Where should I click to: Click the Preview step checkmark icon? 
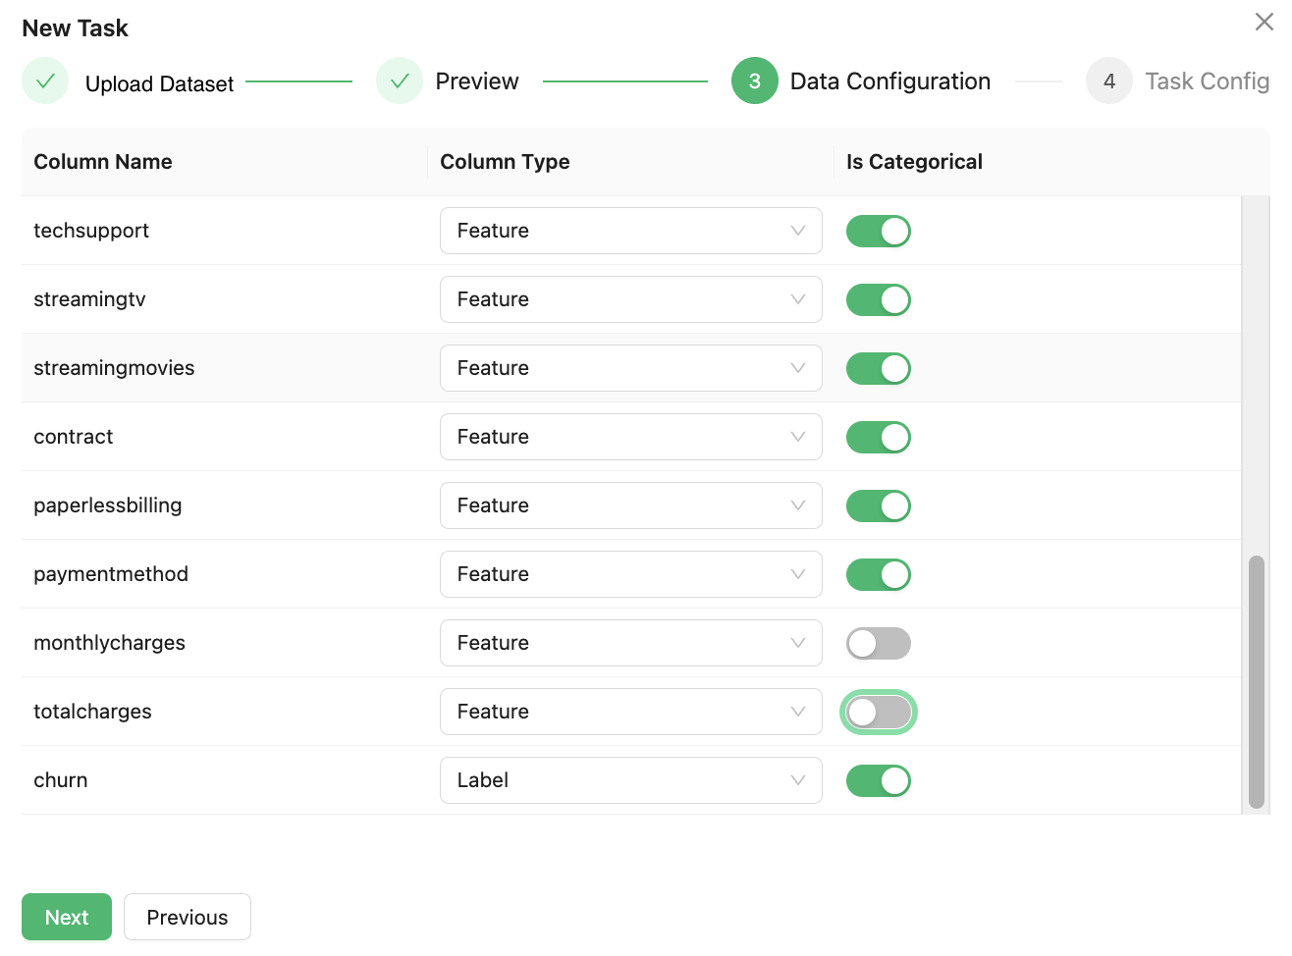tap(400, 81)
